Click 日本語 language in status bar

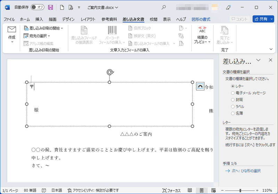pyautogui.click(x=57, y=191)
